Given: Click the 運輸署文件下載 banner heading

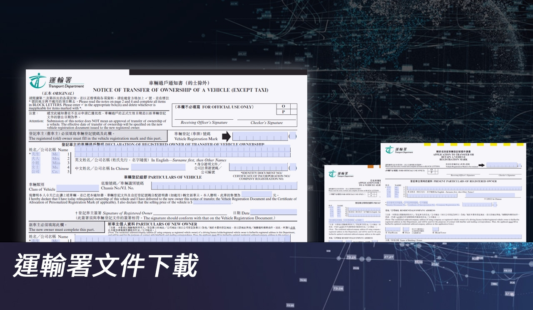Looking at the screenshot, I should (x=106, y=266).
